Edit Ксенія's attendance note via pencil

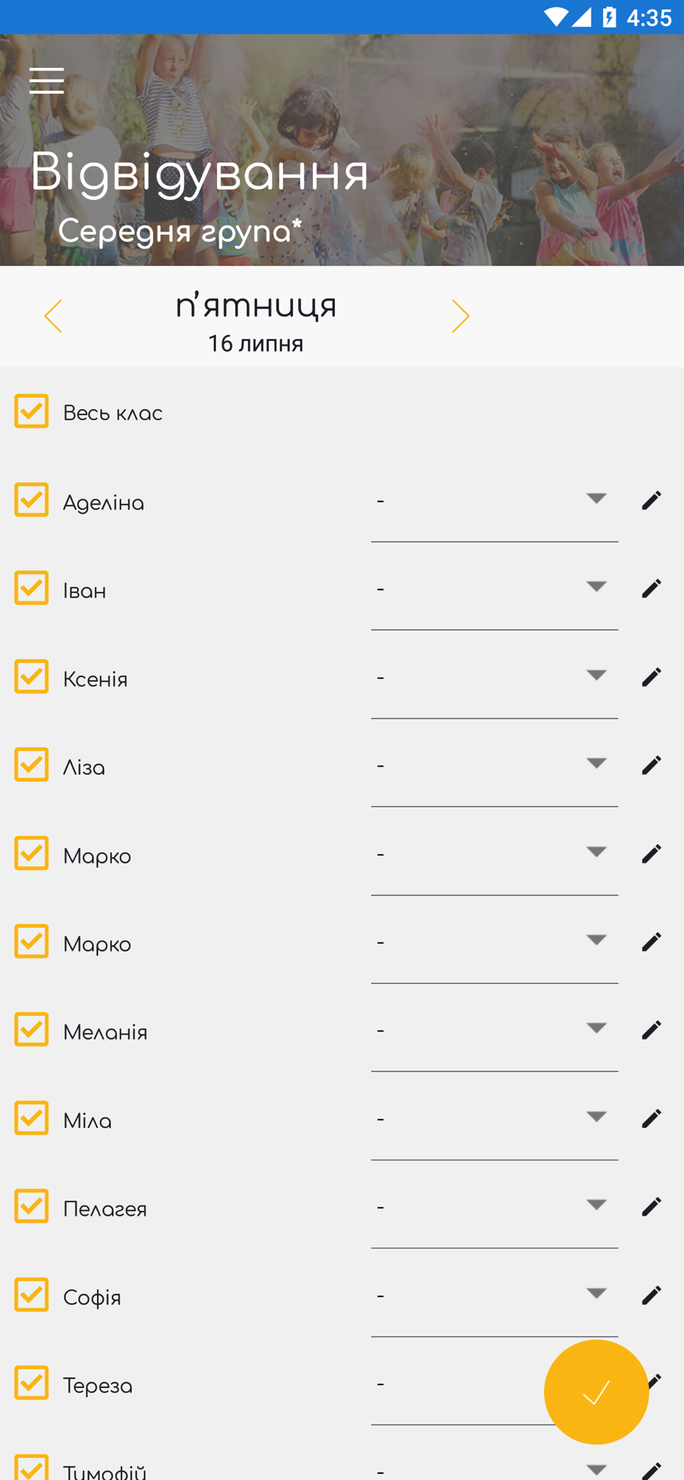[x=651, y=676]
